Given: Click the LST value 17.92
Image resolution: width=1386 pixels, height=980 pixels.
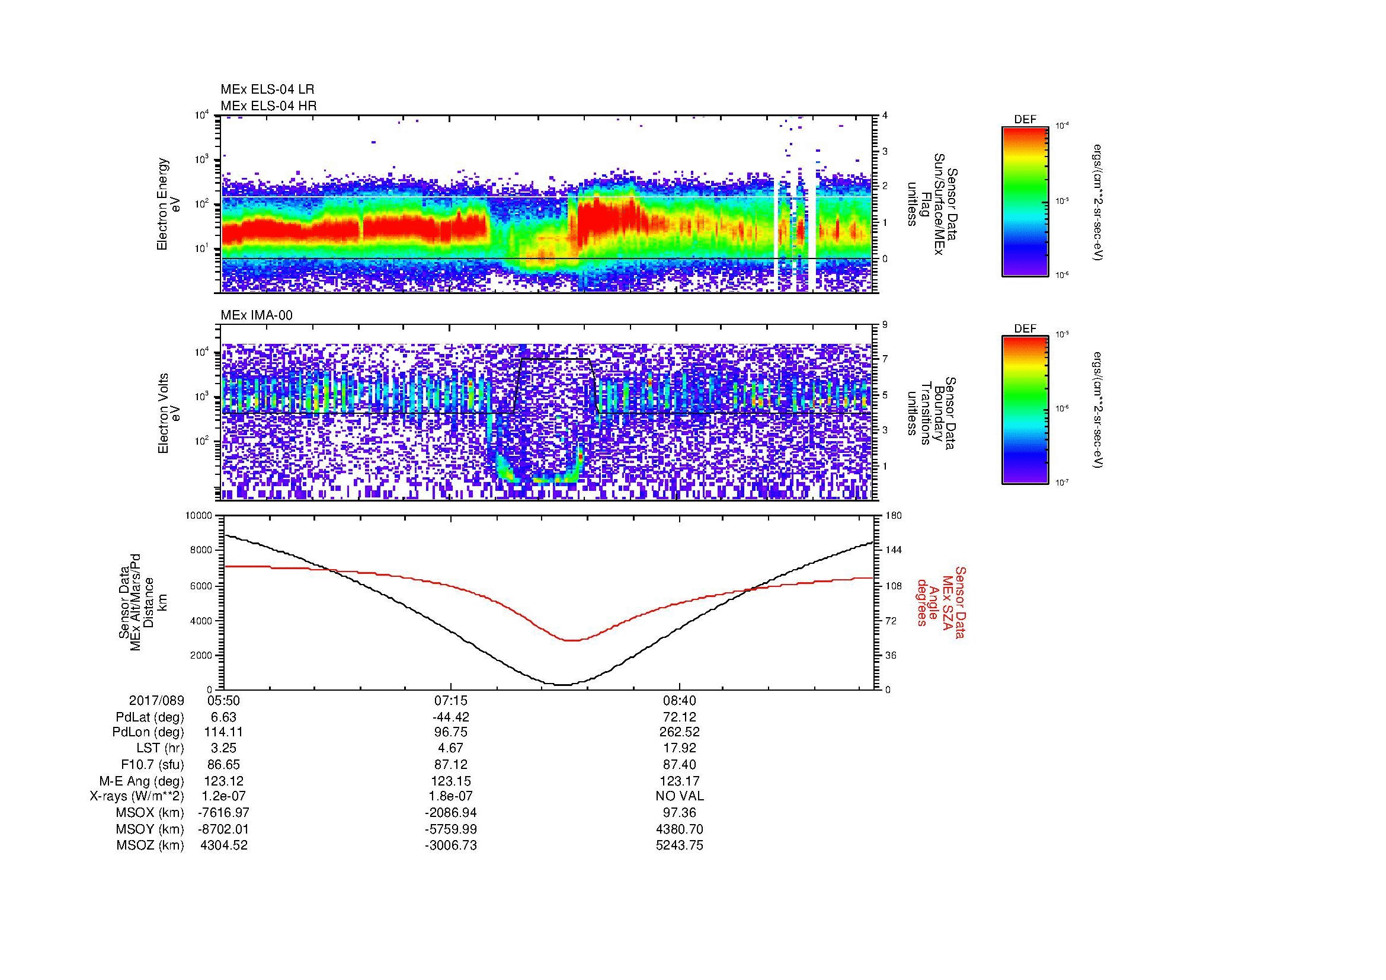Looking at the screenshot, I should point(680,749).
